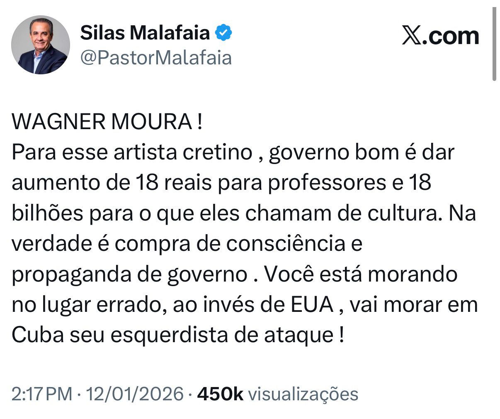The image size is (500, 419).
Task: Select the display name Silas Malafaia
Action: [145, 32]
